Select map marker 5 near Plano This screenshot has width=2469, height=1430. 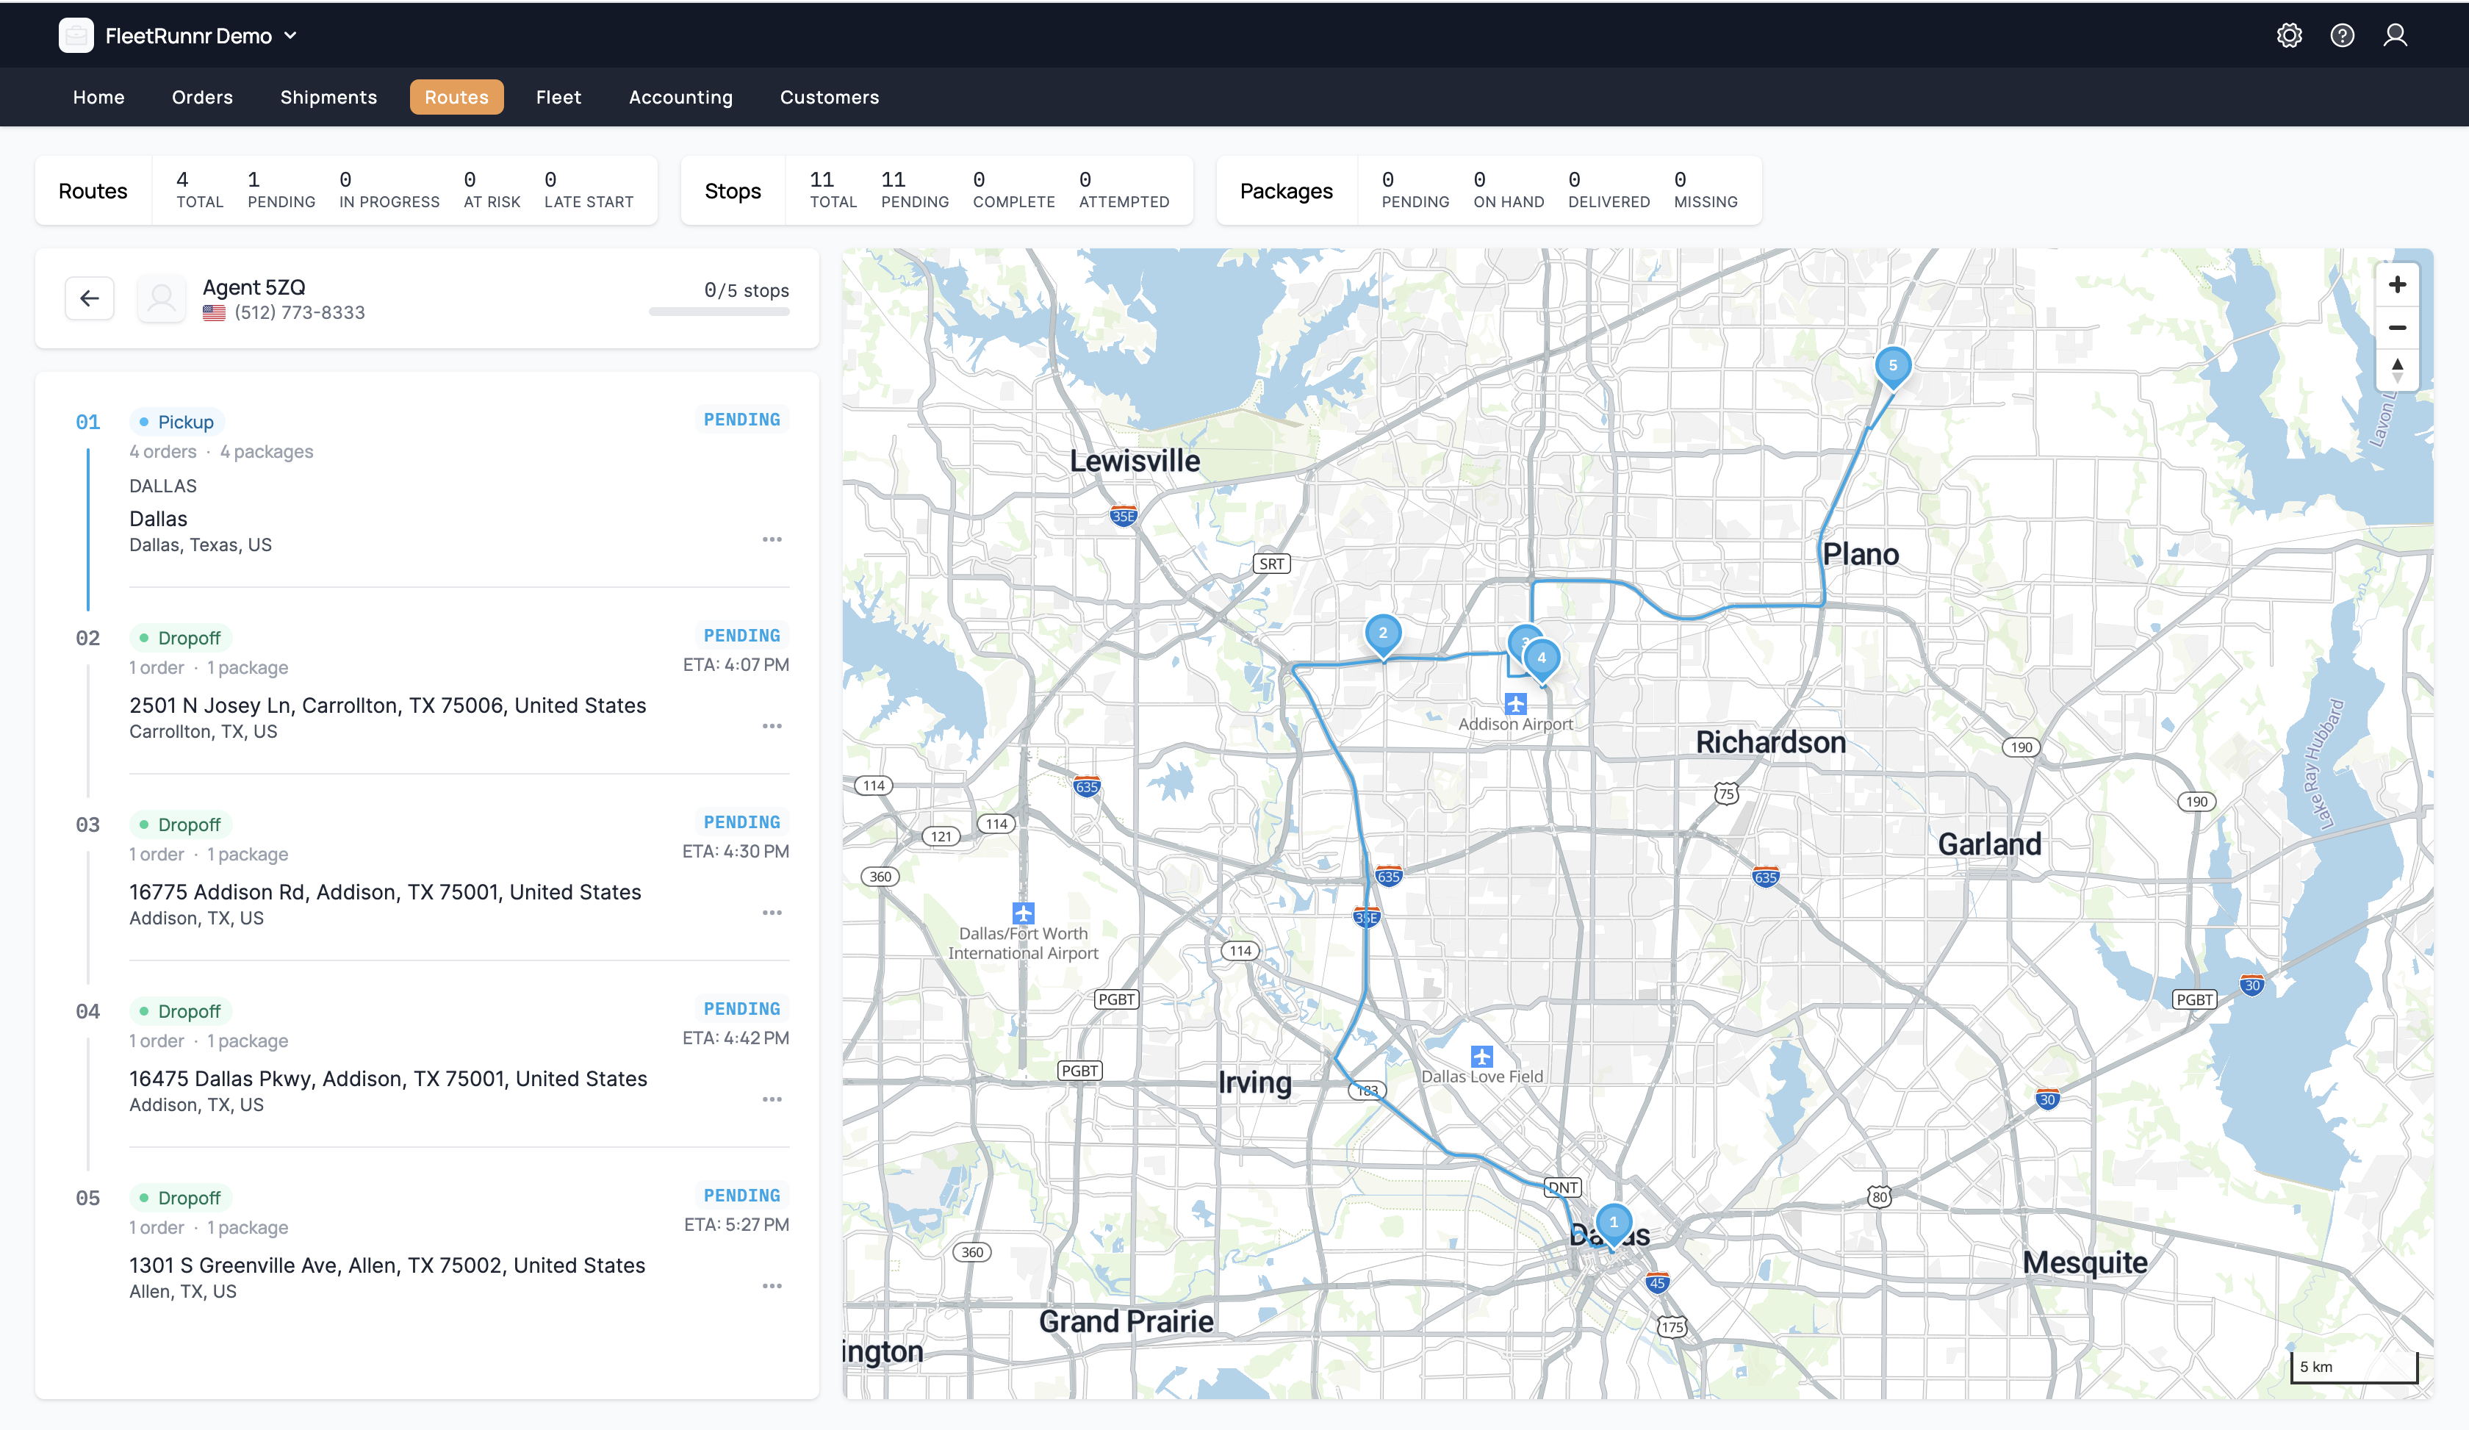pyautogui.click(x=1893, y=365)
